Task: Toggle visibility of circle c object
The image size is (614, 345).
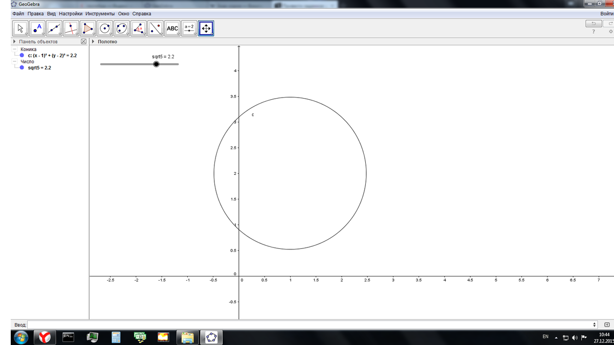Action: (x=22, y=55)
